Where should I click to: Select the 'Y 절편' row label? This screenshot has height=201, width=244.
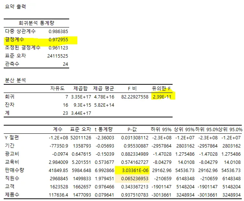point(12,137)
